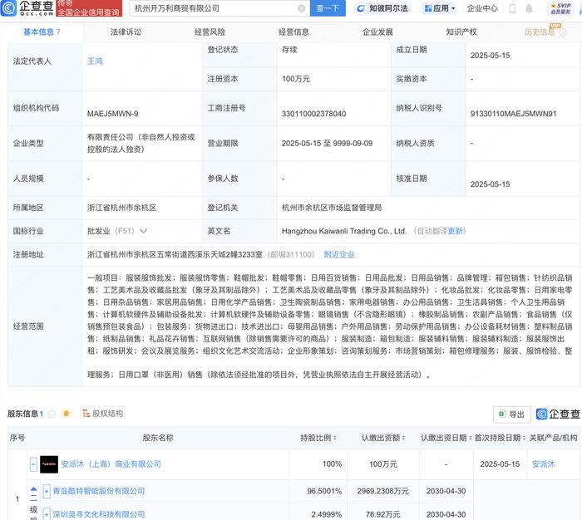
Task: Switch to the 知识产权 tab
Action: [461, 32]
